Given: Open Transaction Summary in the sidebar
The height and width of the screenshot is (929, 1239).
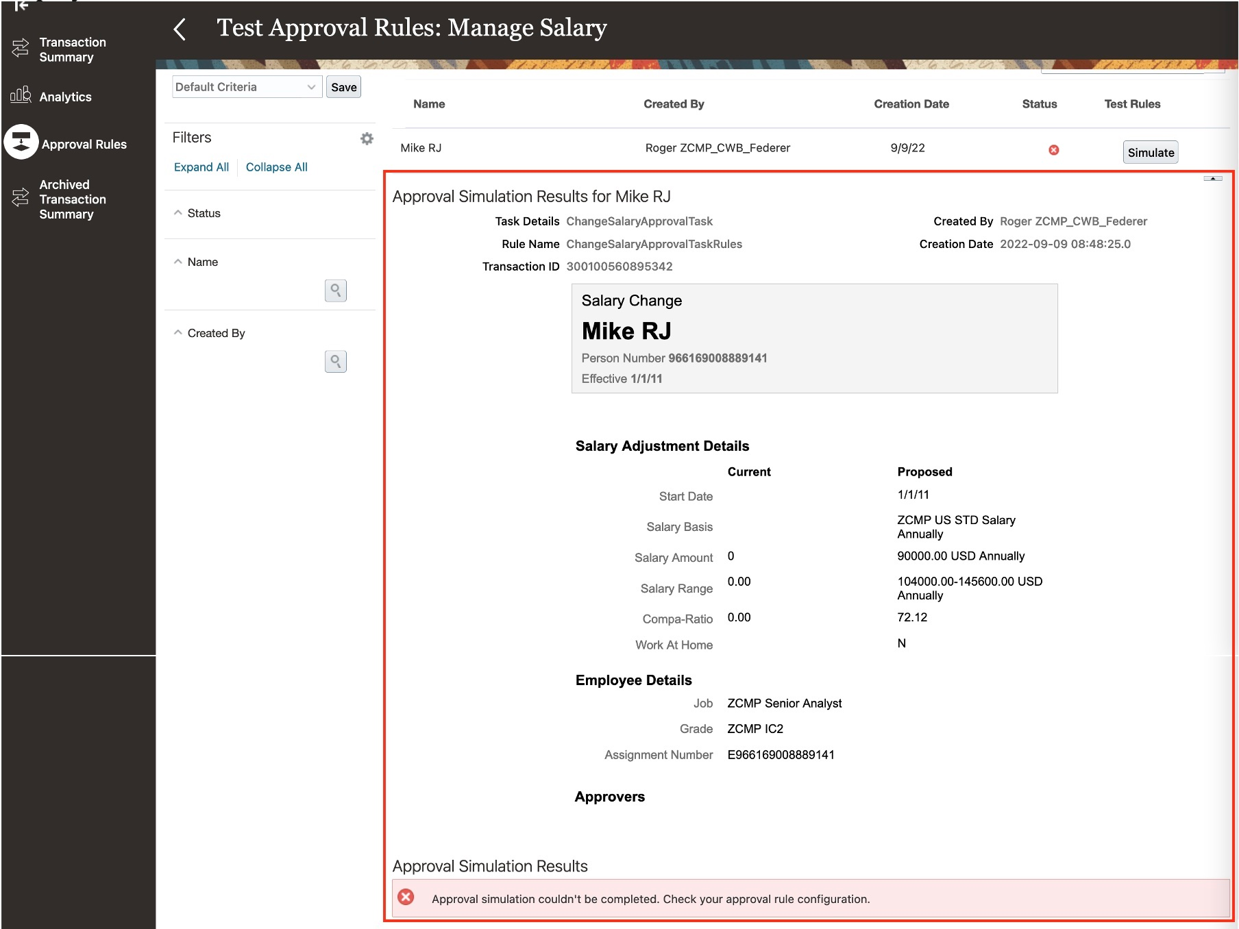Looking at the screenshot, I should tap(73, 49).
